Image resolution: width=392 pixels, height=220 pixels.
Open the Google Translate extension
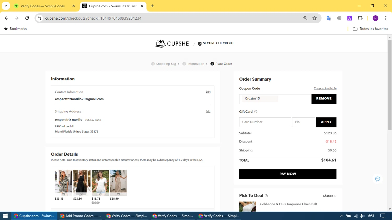coord(329,18)
